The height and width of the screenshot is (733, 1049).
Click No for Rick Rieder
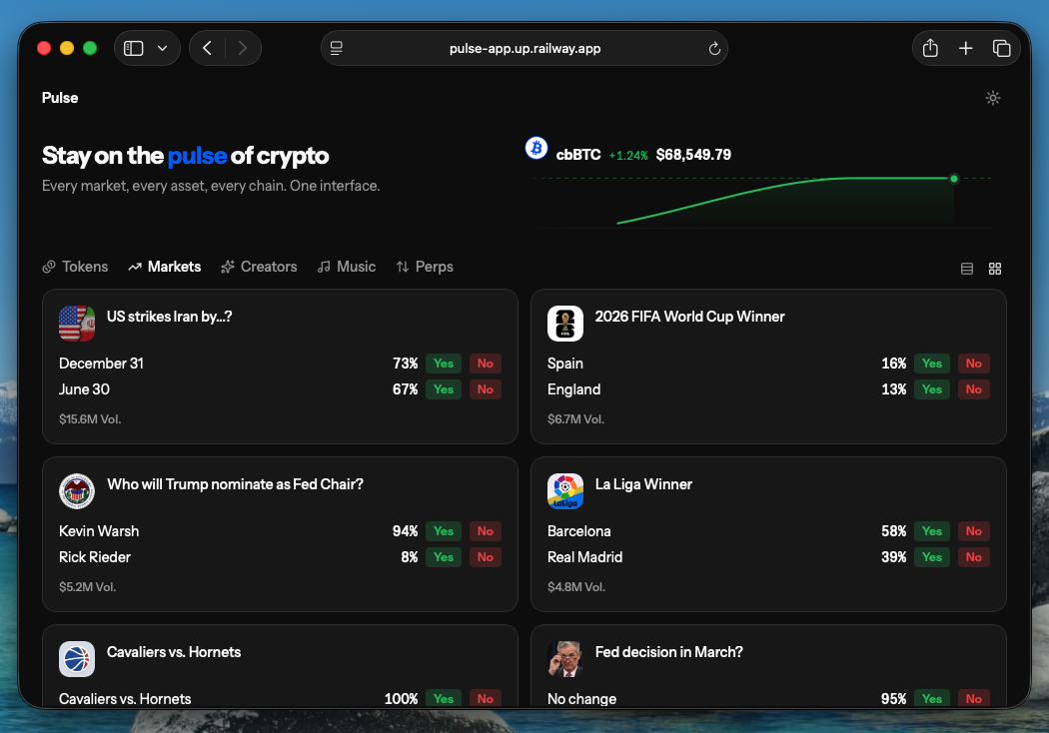click(485, 557)
